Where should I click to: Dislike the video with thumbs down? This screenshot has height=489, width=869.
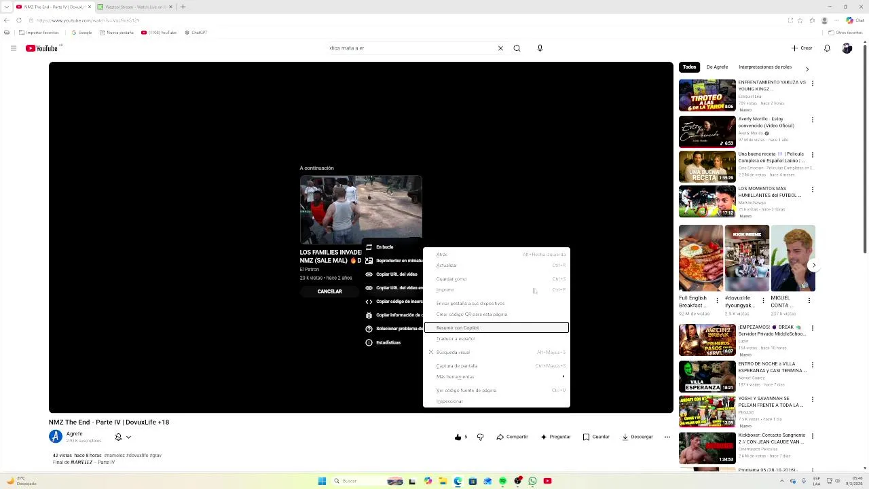tap(480, 437)
